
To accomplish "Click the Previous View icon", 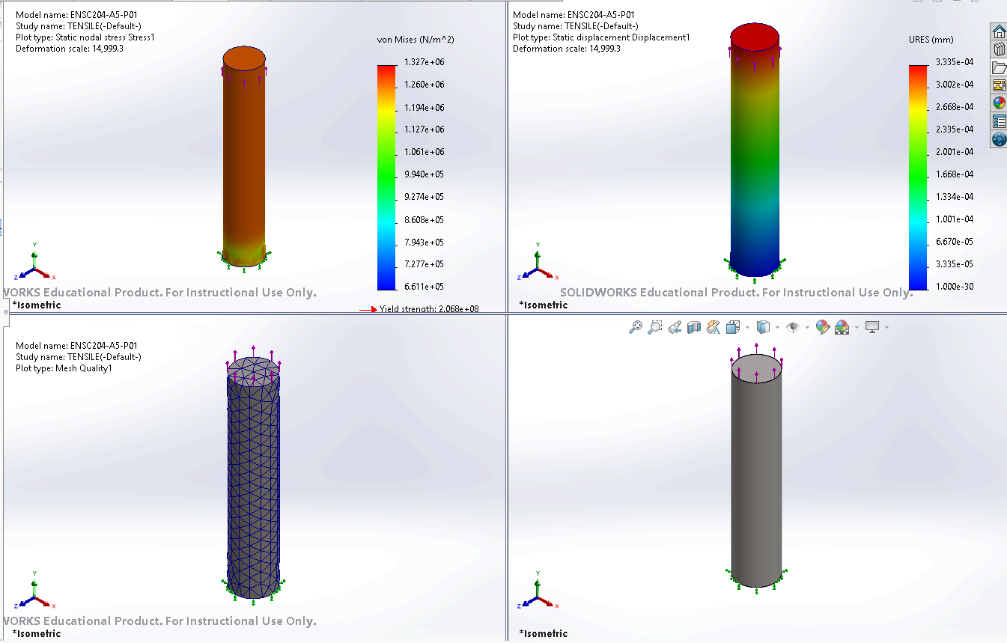I will tap(675, 327).
